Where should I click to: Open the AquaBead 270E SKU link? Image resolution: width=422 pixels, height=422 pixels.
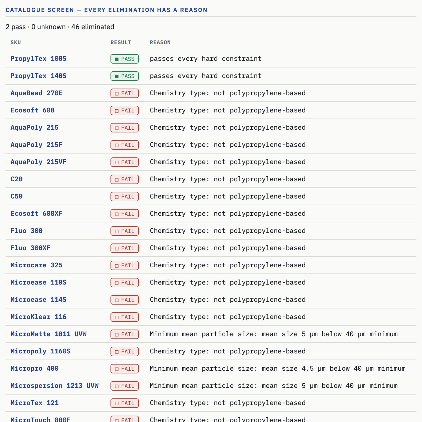(x=36, y=93)
